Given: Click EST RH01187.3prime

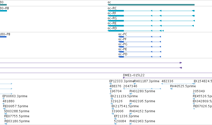Looking at the screenshot, I should [146, 81].
